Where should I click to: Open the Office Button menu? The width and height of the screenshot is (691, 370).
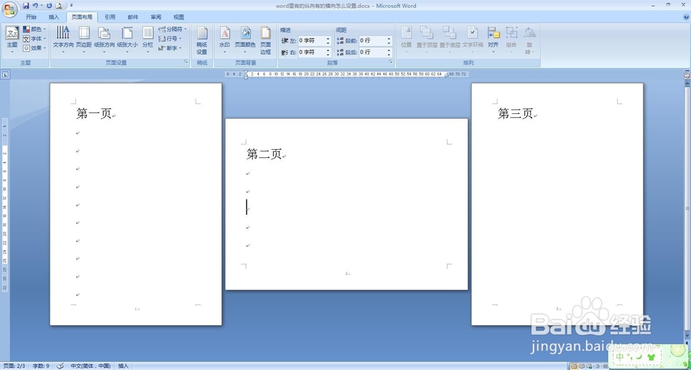tap(10, 9)
